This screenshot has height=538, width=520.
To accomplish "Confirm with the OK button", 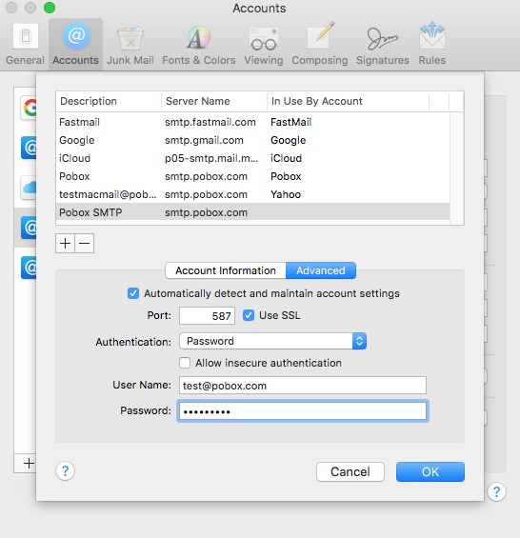I will pyautogui.click(x=430, y=471).
